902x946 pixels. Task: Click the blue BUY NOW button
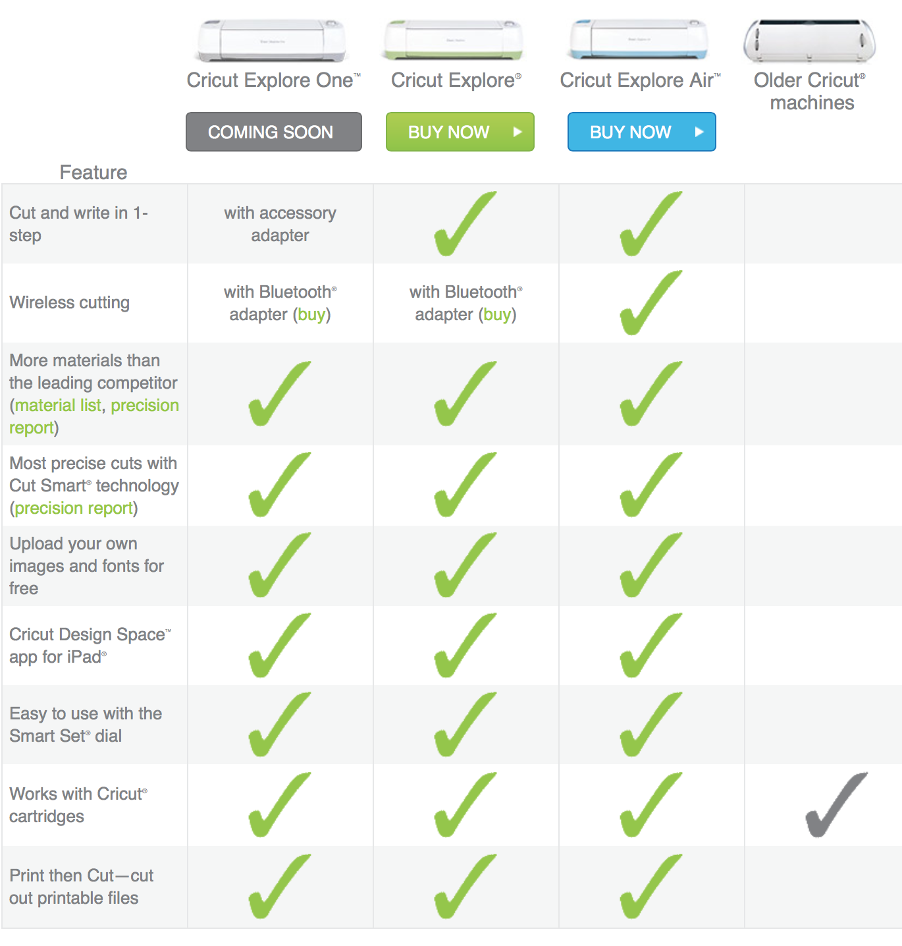pos(642,132)
